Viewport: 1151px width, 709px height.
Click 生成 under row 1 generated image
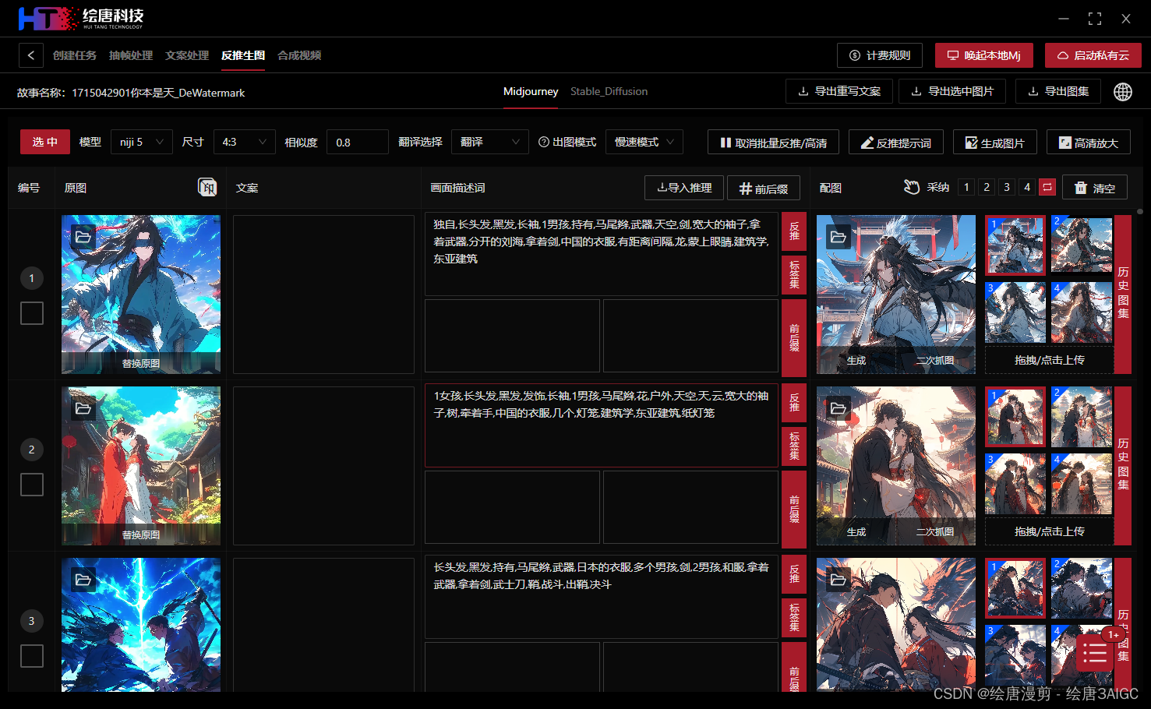click(856, 360)
